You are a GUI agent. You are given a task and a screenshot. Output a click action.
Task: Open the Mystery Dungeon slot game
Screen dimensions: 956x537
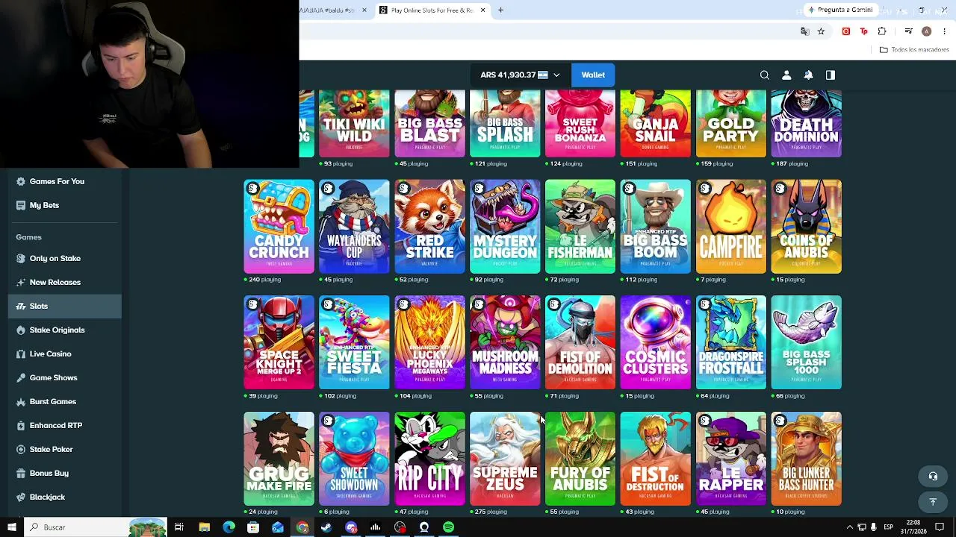(x=505, y=227)
